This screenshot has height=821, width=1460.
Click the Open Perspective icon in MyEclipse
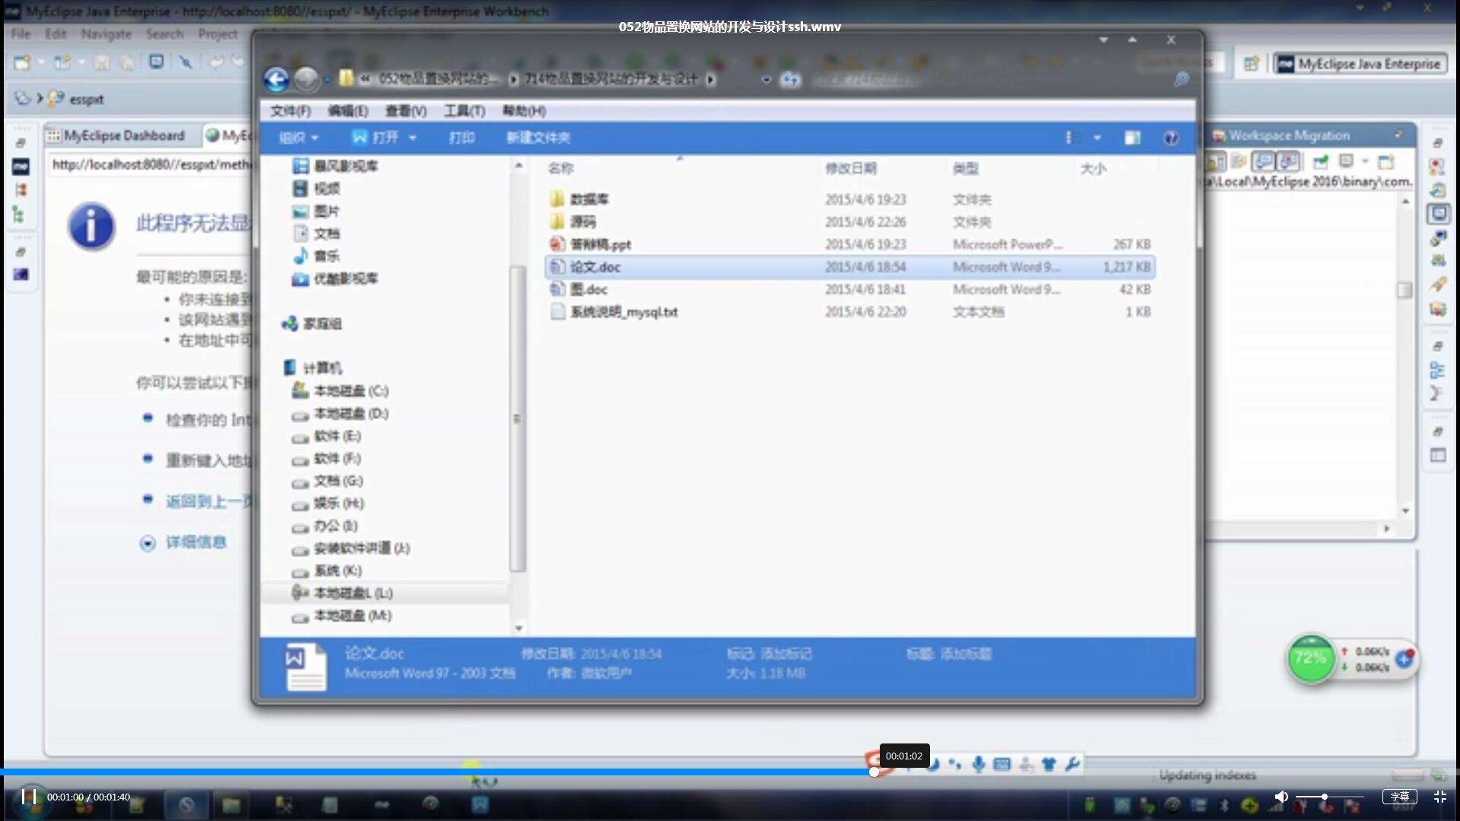tap(1251, 64)
